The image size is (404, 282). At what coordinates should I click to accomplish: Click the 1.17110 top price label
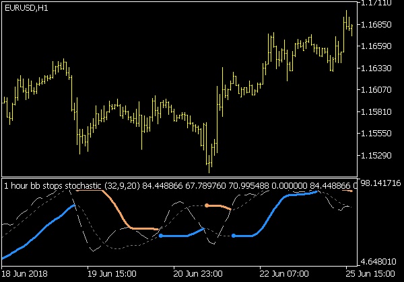coord(376,3)
